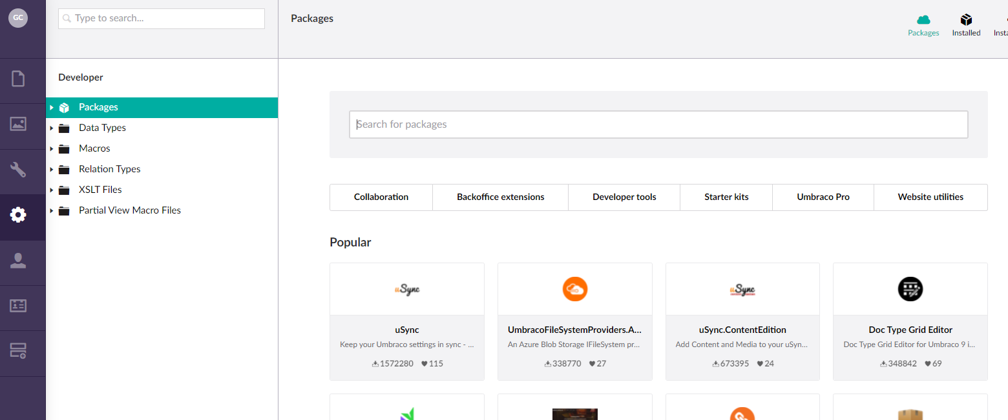The height and width of the screenshot is (420, 1008).
Task: Focus the 'Search for packages' field
Action: (658, 125)
